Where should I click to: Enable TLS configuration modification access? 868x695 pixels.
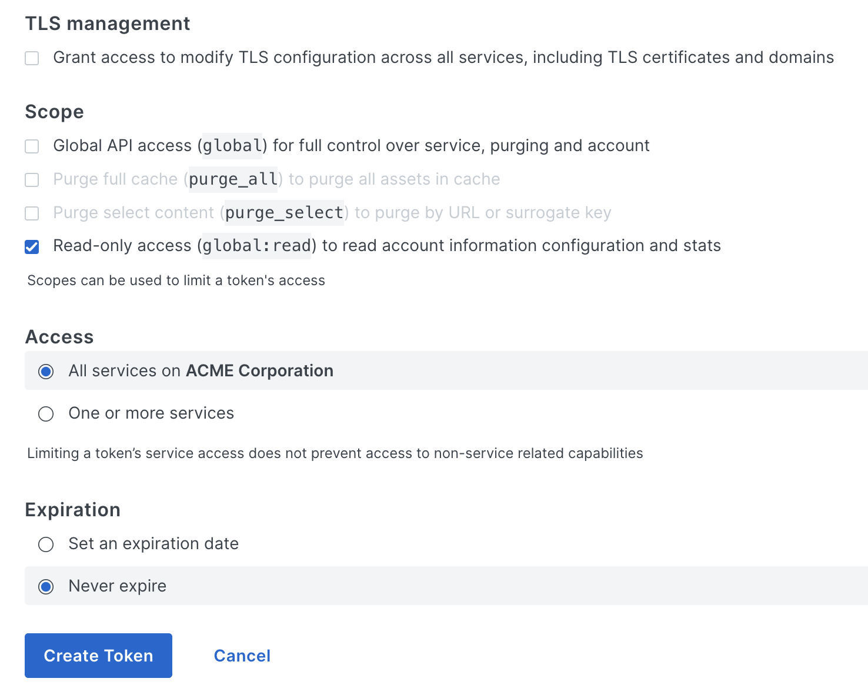32,58
